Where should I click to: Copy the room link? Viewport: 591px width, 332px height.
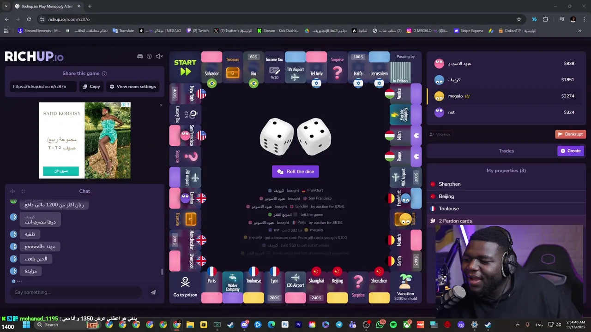[91, 86]
